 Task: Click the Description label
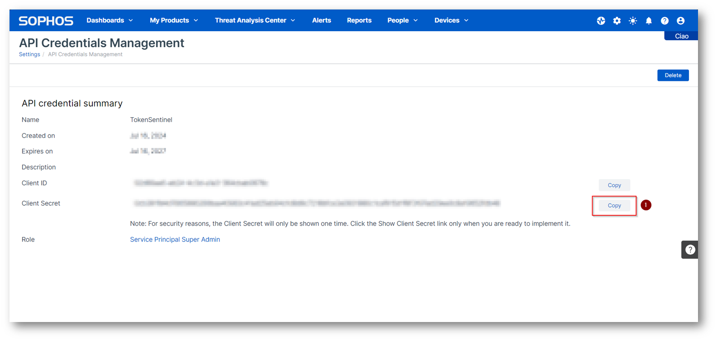pyautogui.click(x=39, y=167)
